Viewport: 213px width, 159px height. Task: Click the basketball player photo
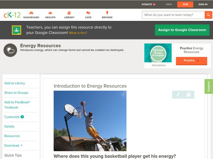tap(90, 121)
